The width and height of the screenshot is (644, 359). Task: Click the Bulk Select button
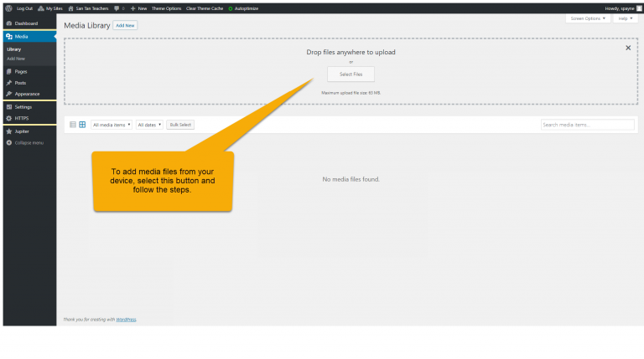(x=180, y=125)
